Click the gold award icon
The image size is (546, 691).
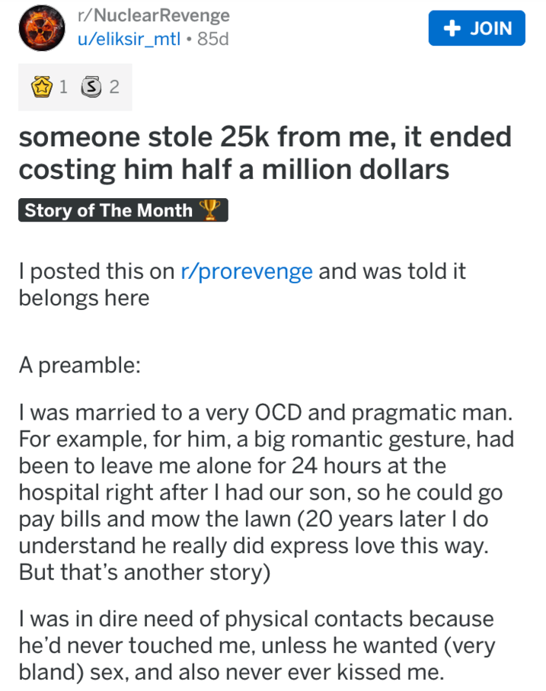point(43,87)
